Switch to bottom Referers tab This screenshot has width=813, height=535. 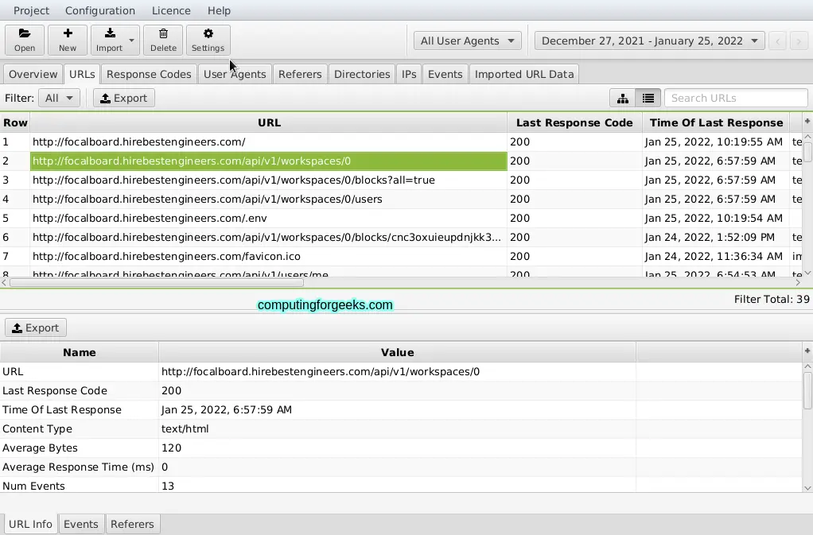(x=132, y=524)
